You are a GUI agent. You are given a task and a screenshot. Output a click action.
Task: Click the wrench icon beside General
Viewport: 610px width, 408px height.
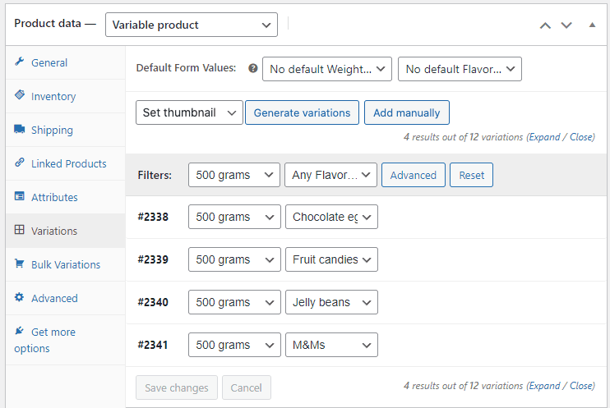pos(20,62)
